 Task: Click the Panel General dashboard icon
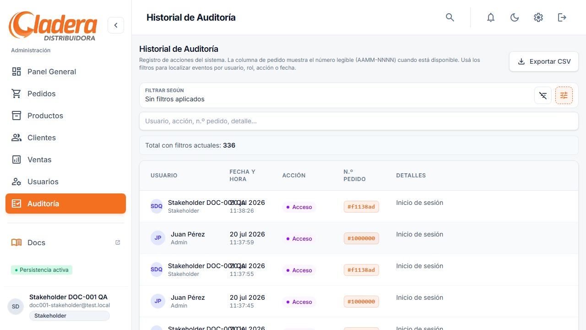[16, 71]
